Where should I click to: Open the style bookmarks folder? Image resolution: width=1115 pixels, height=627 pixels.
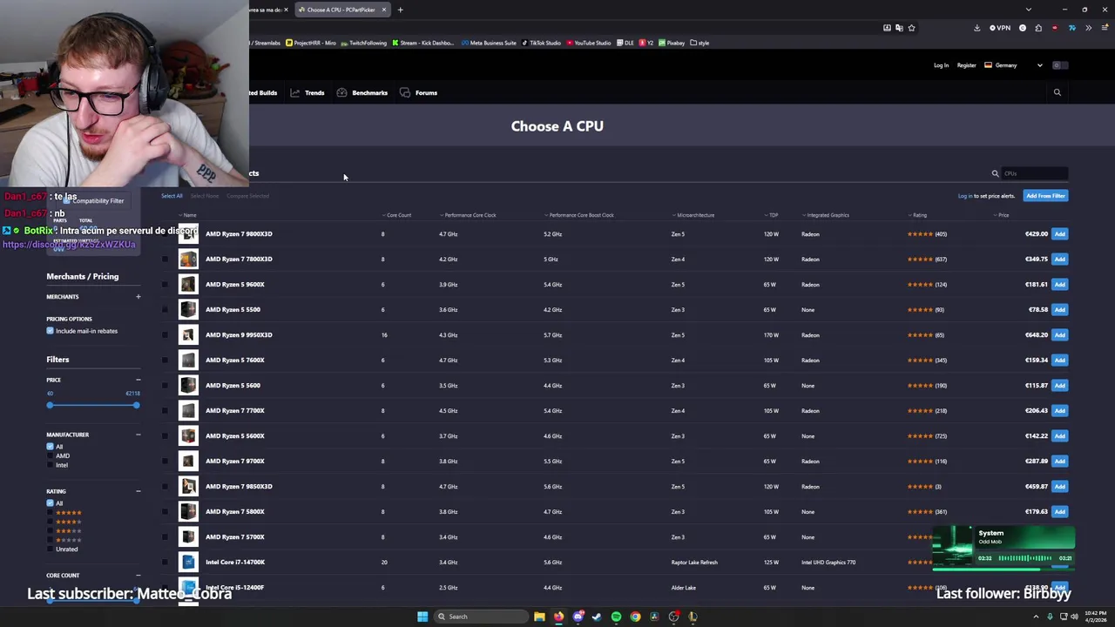(x=699, y=43)
